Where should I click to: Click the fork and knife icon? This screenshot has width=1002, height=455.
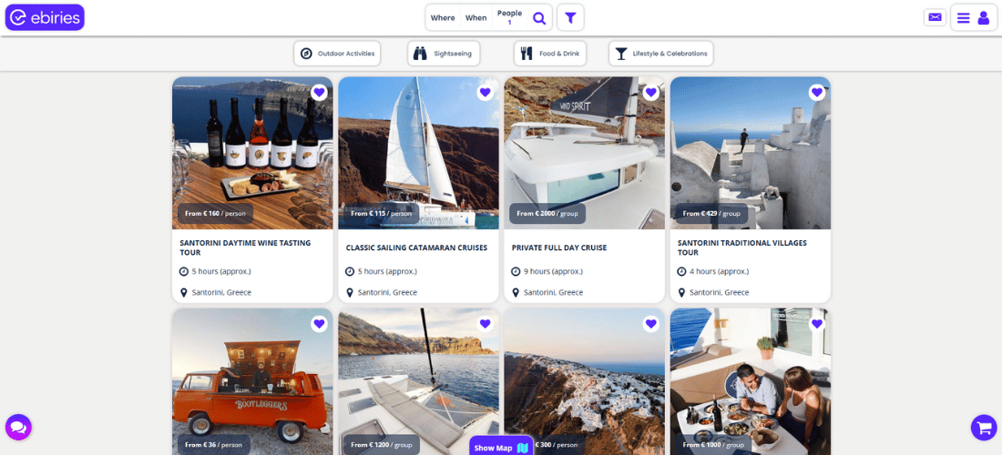coord(526,54)
